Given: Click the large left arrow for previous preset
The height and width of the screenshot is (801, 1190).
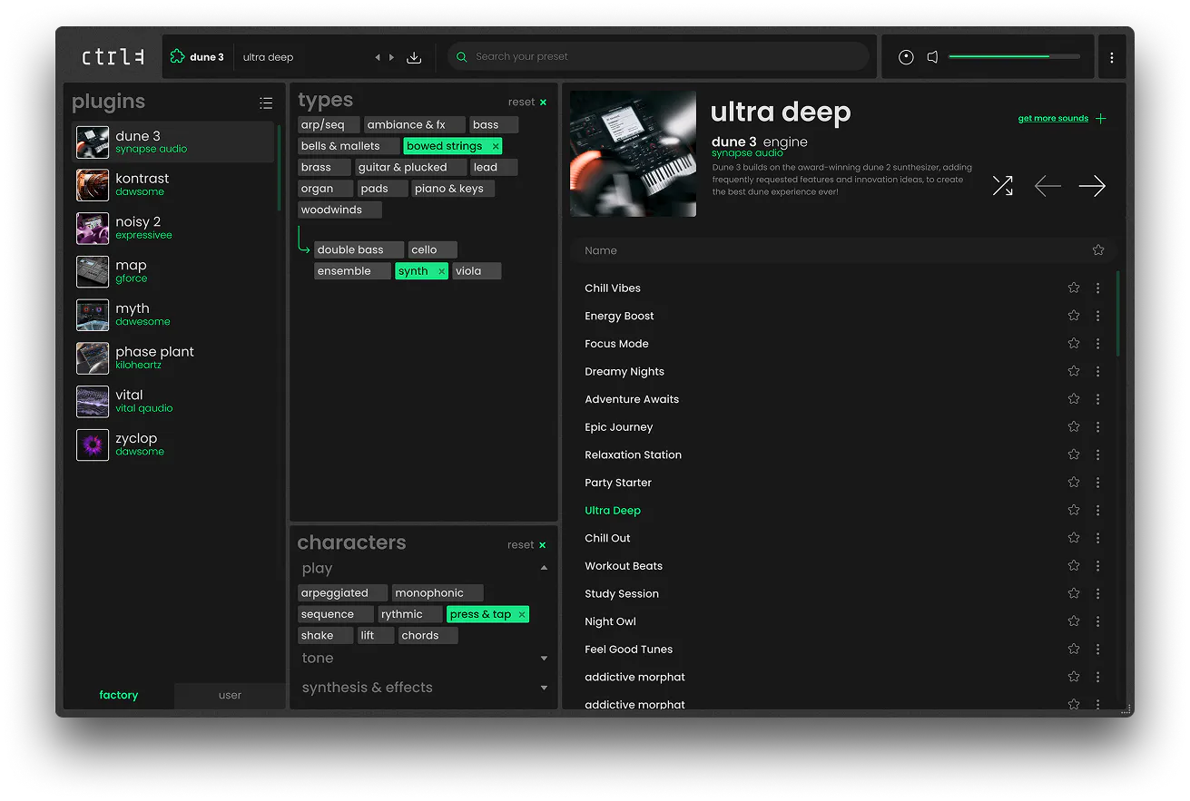Looking at the screenshot, I should click(1047, 186).
